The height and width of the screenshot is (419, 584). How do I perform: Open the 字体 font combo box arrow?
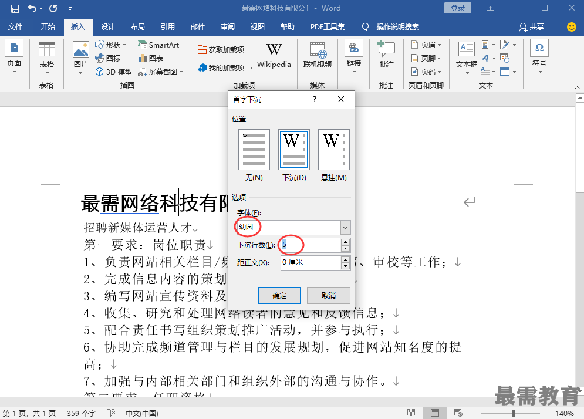[x=345, y=227]
